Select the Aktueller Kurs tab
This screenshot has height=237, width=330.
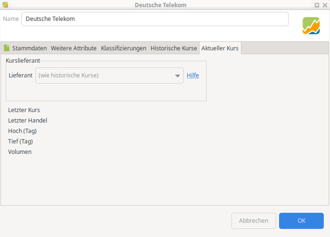coord(220,48)
